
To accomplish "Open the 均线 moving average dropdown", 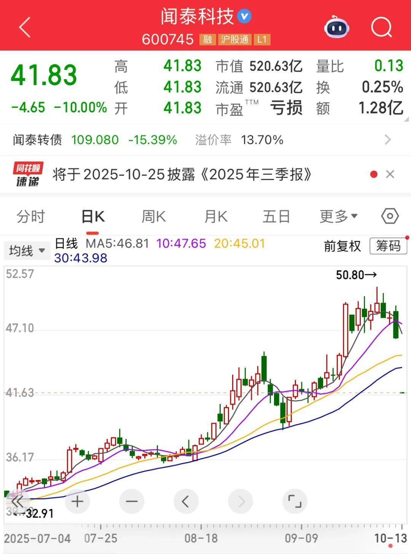I will (x=27, y=250).
